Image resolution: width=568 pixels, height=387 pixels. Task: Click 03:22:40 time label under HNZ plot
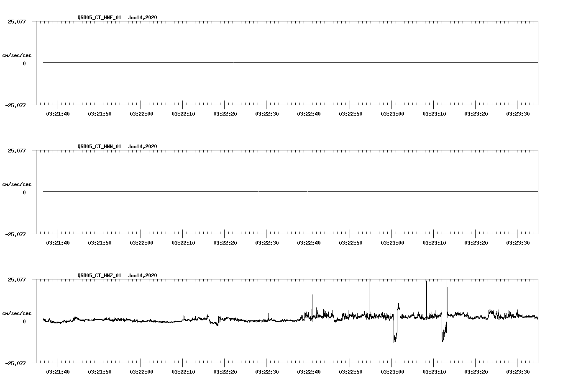tap(309, 372)
